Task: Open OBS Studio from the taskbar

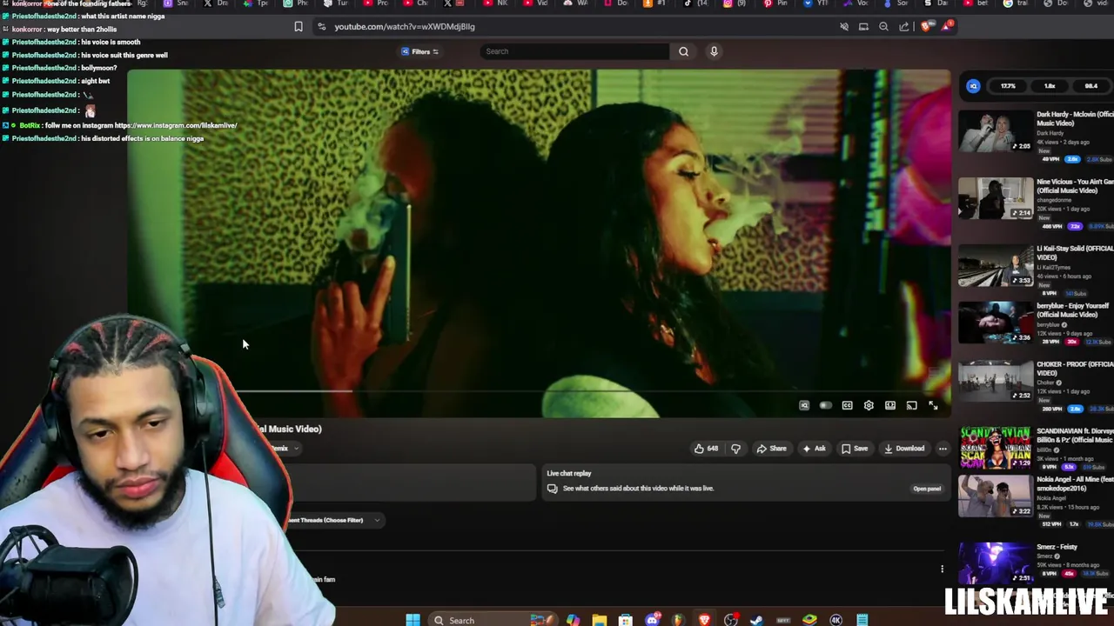Action: coord(730,620)
